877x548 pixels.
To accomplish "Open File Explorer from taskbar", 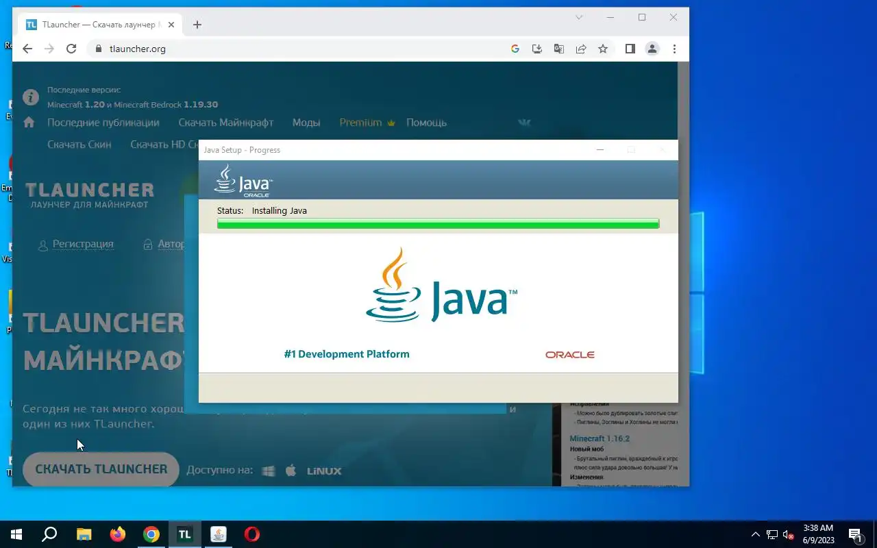I will 84,534.
